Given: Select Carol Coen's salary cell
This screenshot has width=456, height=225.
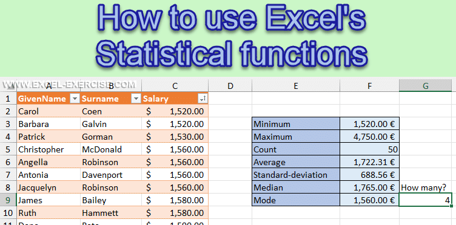Looking at the screenshot, I should click(x=175, y=111).
